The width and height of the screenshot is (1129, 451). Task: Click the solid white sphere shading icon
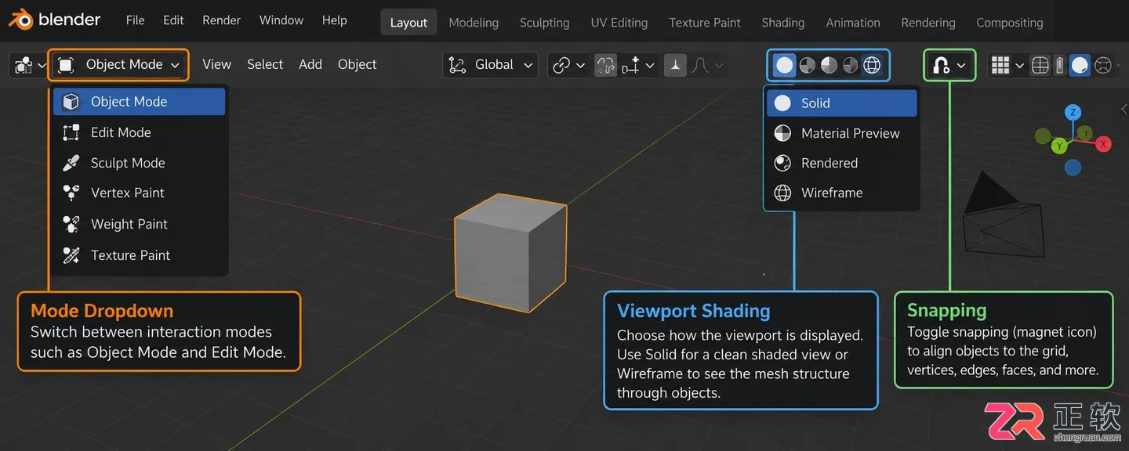point(785,65)
